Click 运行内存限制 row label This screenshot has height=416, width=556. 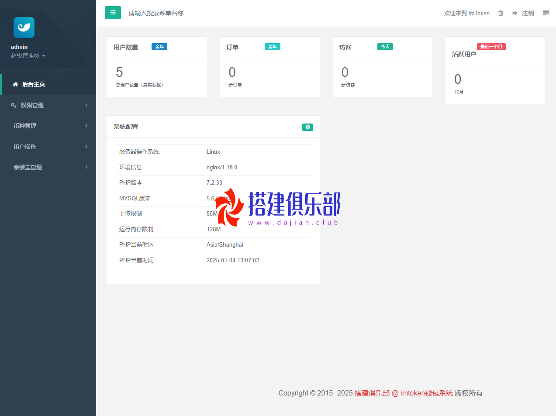(x=136, y=229)
